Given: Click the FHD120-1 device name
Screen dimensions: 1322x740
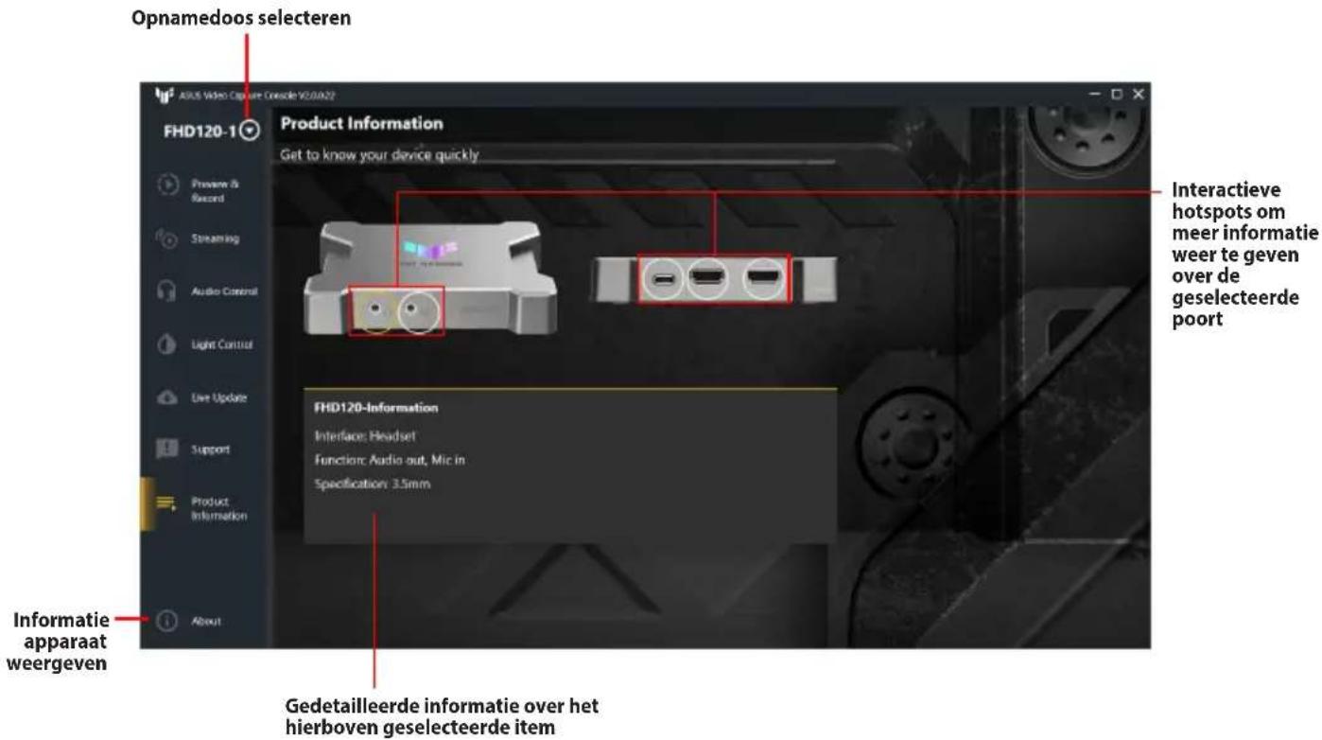Looking at the screenshot, I should click(200, 132).
